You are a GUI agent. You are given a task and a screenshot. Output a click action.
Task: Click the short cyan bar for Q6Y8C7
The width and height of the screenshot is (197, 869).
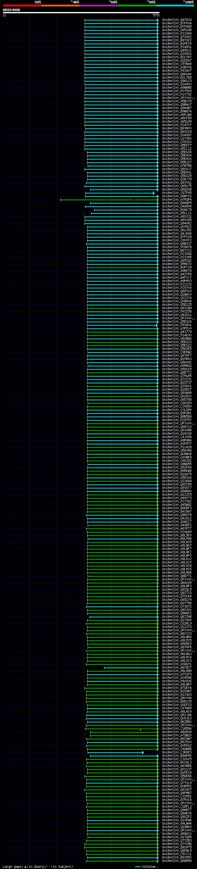[x=131, y=668]
